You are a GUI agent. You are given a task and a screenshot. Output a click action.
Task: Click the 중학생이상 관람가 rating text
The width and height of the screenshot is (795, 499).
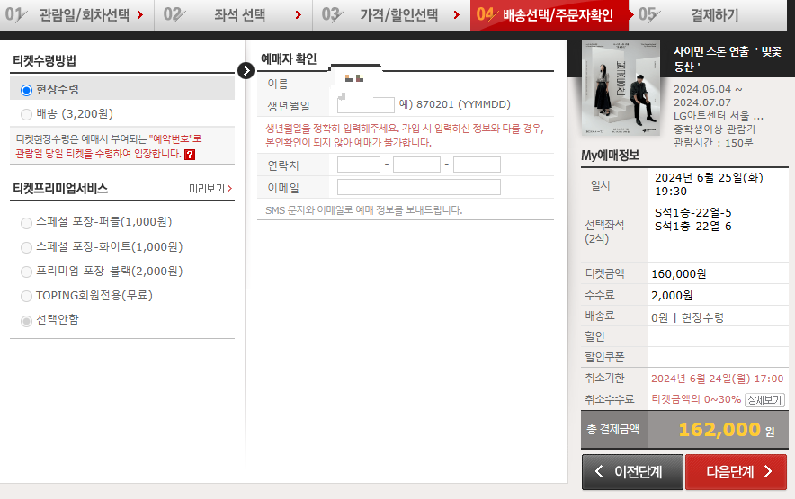pyautogui.click(x=714, y=129)
